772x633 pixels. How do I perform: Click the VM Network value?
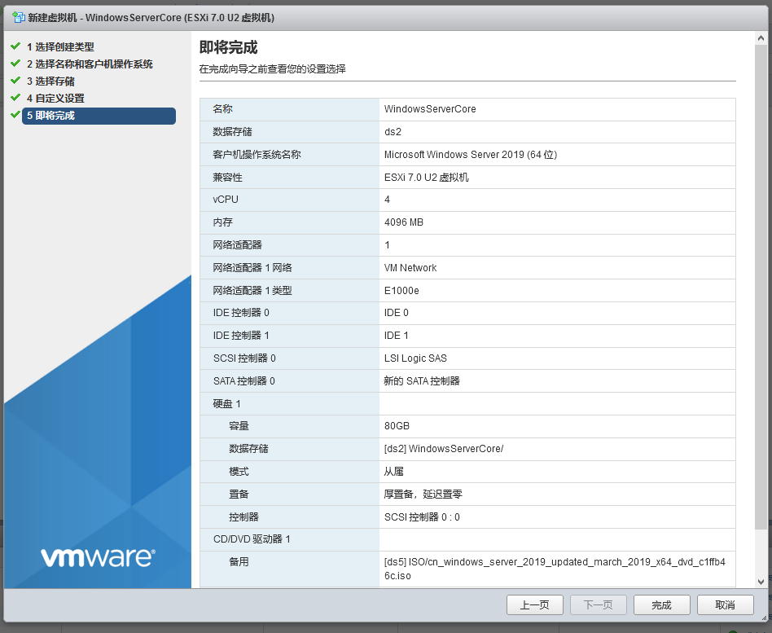click(x=410, y=268)
